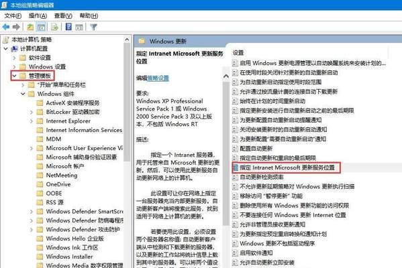
Task: Click policy icon beside 删除使用所有 Windows 更新功能的访问权限
Action: 235,206
